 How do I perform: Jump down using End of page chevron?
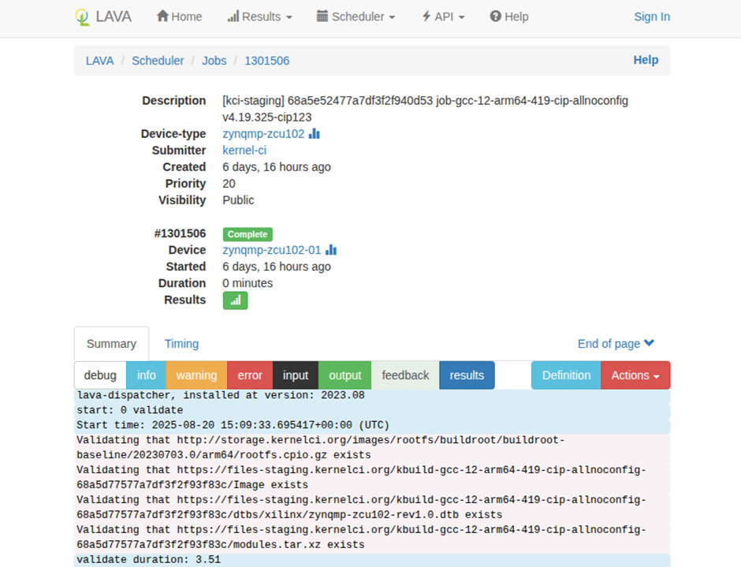(x=649, y=343)
